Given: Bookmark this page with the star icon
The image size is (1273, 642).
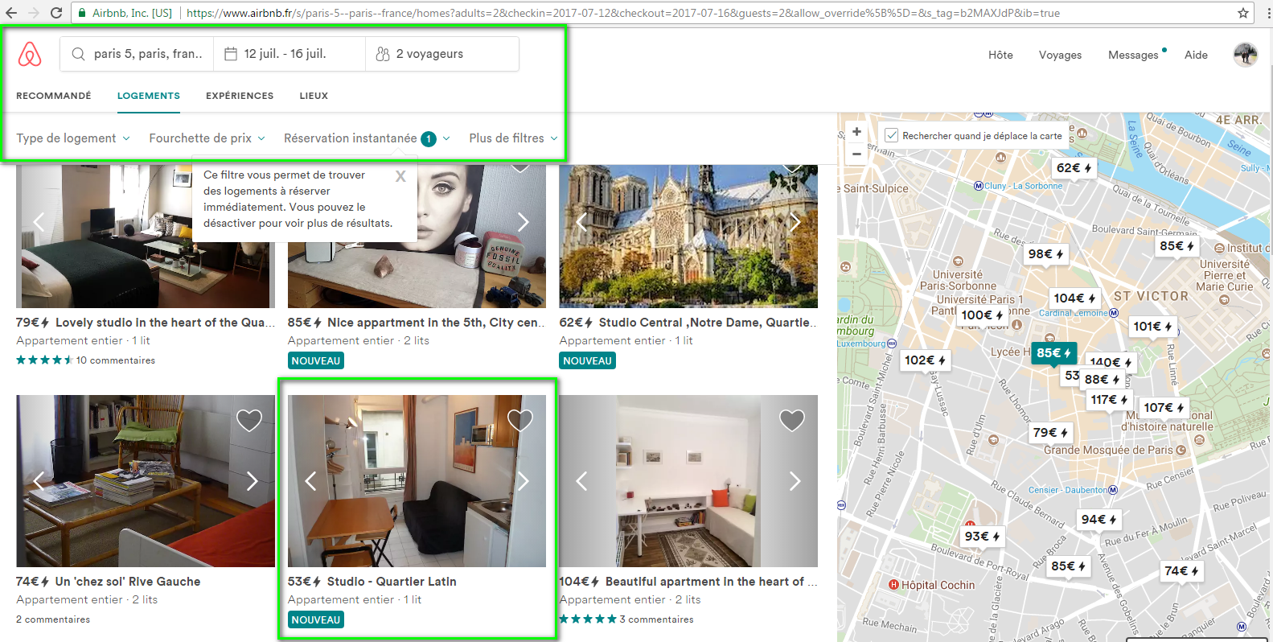Looking at the screenshot, I should (x=1242, y=13).
